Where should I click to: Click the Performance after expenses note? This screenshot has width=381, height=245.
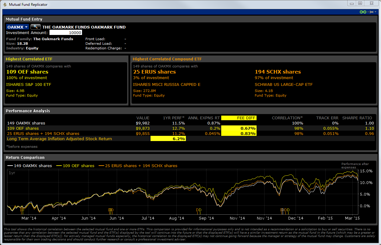point(355,166)
